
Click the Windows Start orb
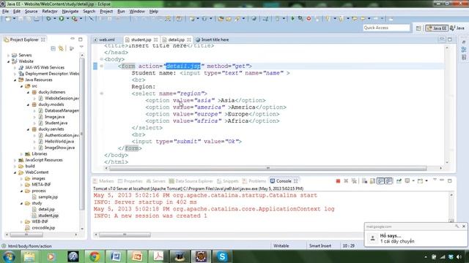[9, 256]
